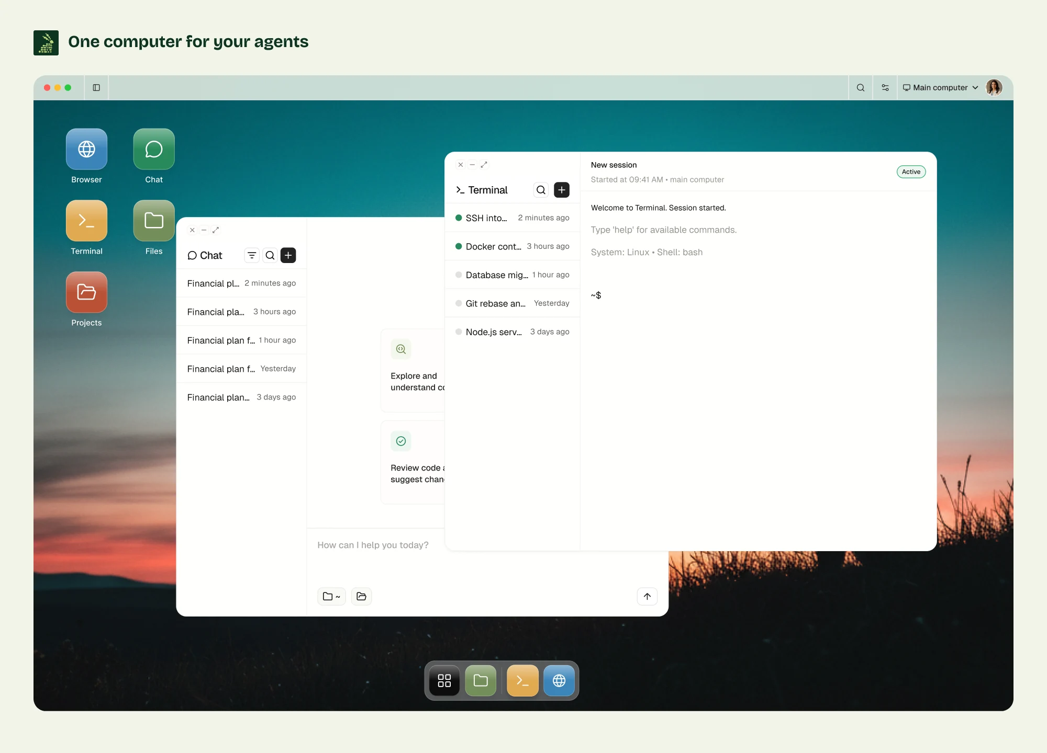Screen dimensions: 1047x753
Task: Create a new Terminal session with plus
Action: pos(562,190)
